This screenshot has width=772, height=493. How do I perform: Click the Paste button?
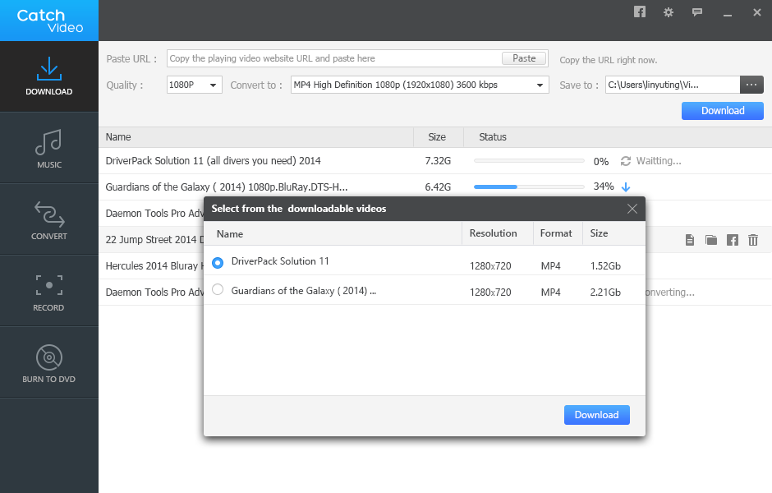click(x=524, y=58)
